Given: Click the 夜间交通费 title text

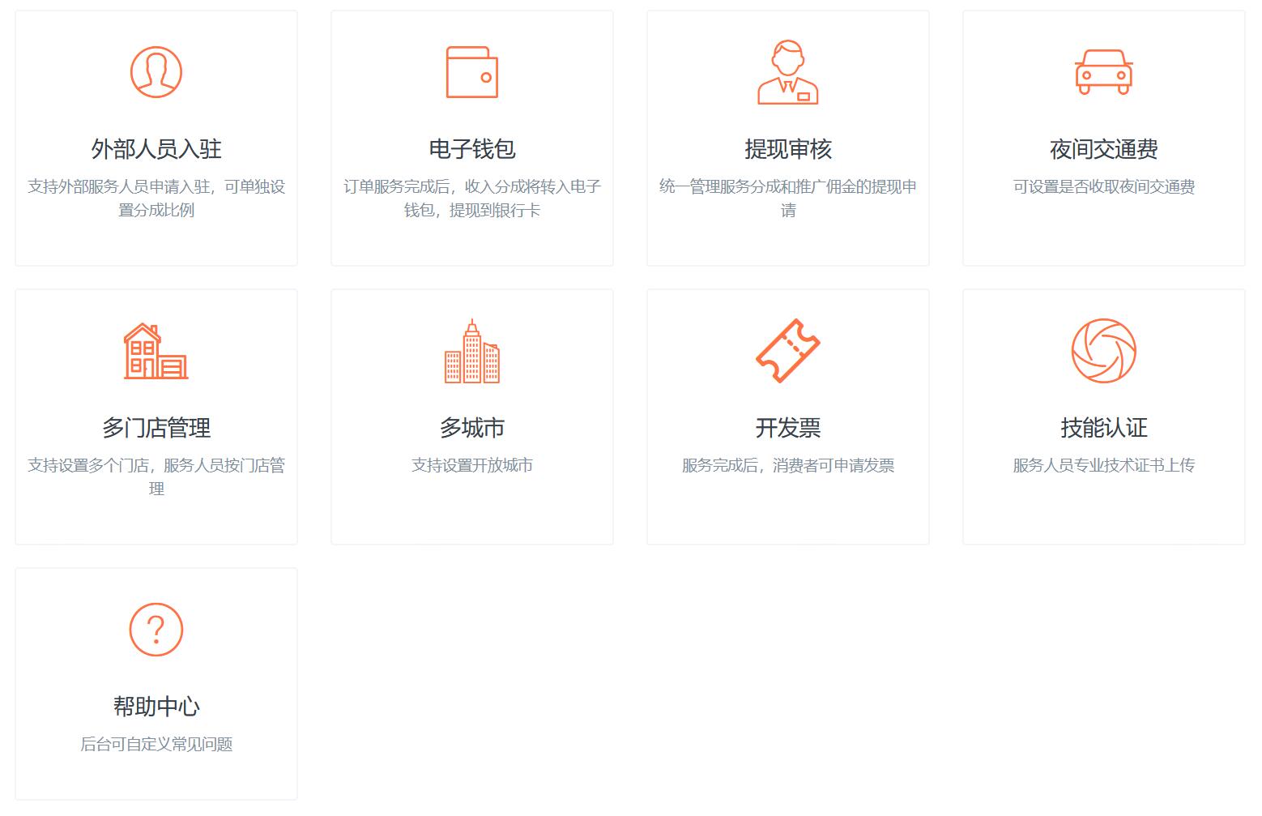Looking at the screenshot, I should [x=1103, y=149].
